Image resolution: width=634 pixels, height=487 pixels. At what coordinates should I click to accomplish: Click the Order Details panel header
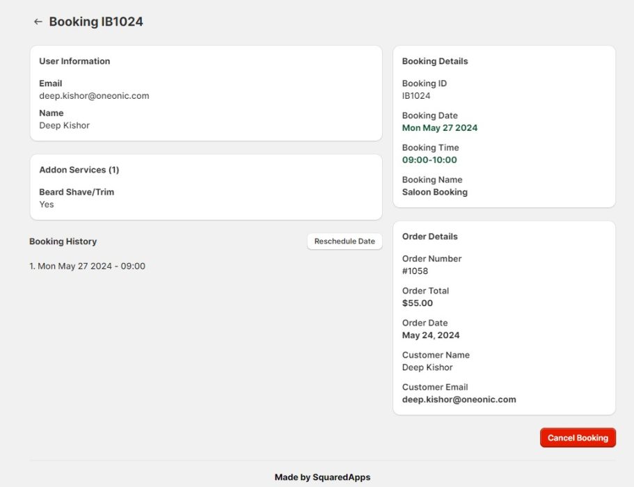tap(430, 237)
